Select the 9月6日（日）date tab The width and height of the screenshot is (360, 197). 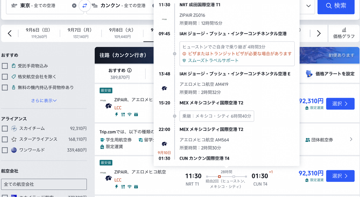pos(39,33)
